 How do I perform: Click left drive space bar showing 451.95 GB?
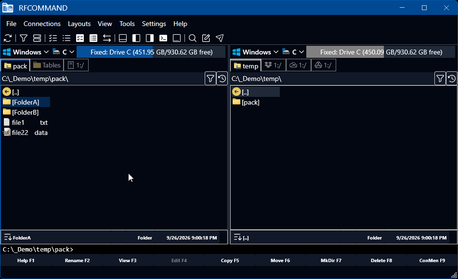click(x=151, y=52)
